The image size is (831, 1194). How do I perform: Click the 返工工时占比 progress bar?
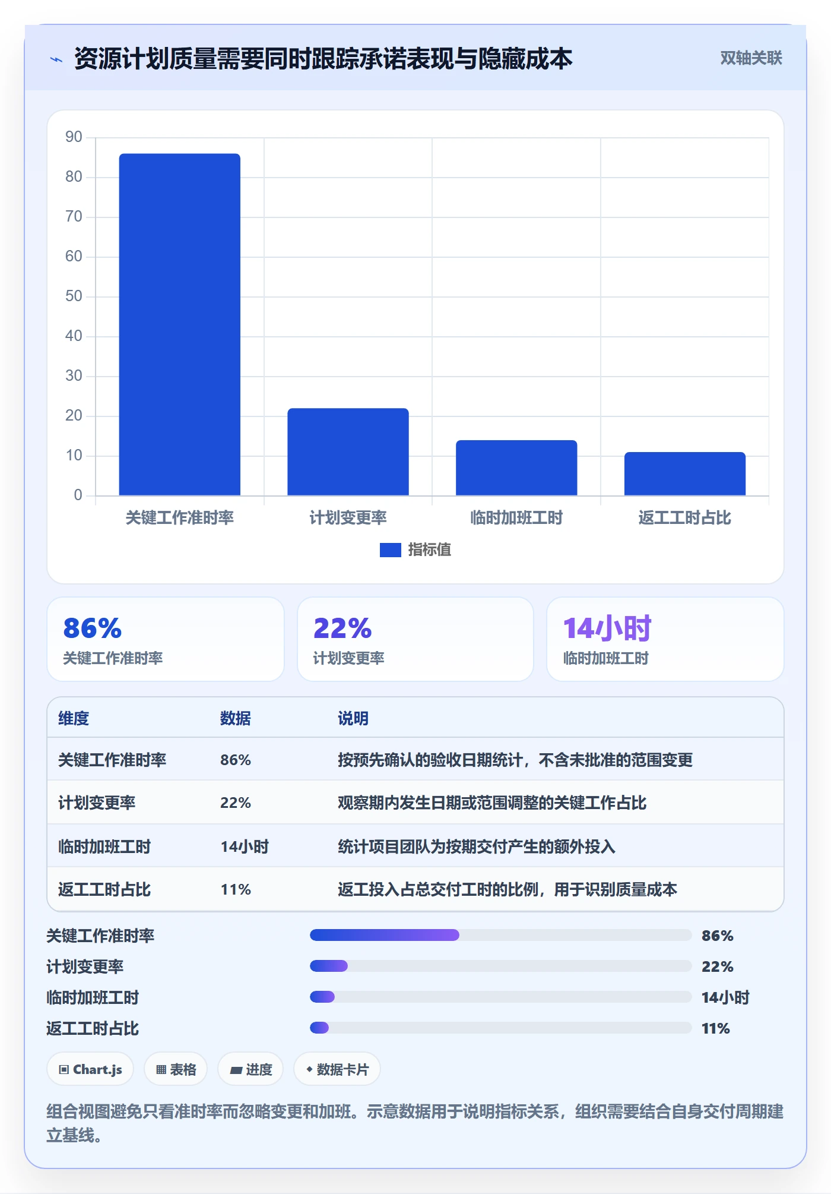[x=500, y=1028]
